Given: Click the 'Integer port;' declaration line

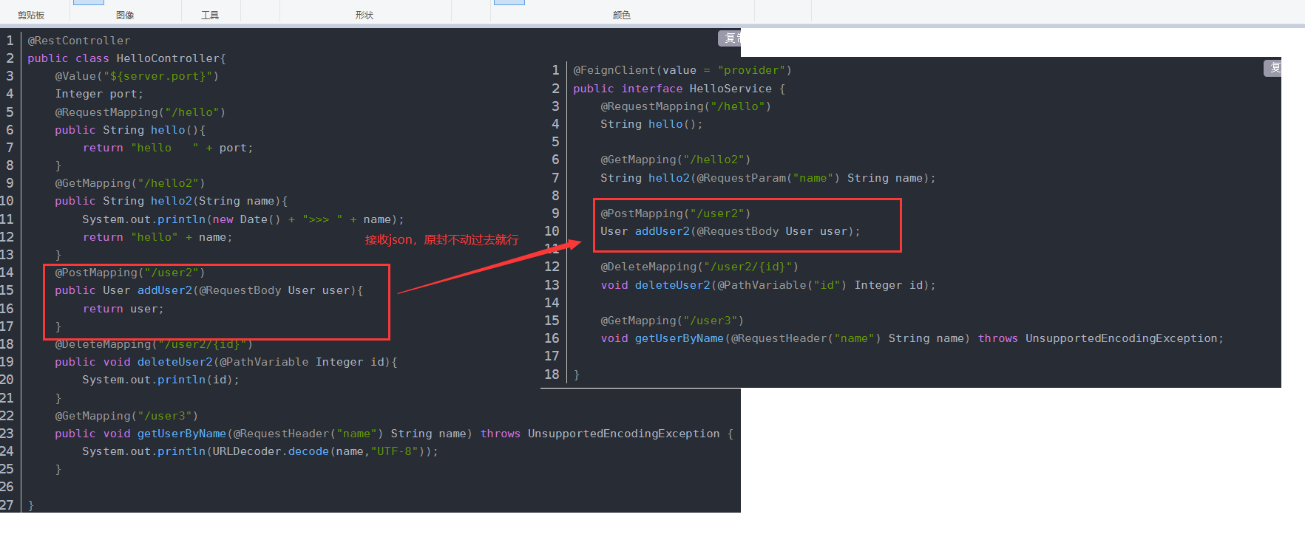Looking at the screenshot, I should 99,94.
